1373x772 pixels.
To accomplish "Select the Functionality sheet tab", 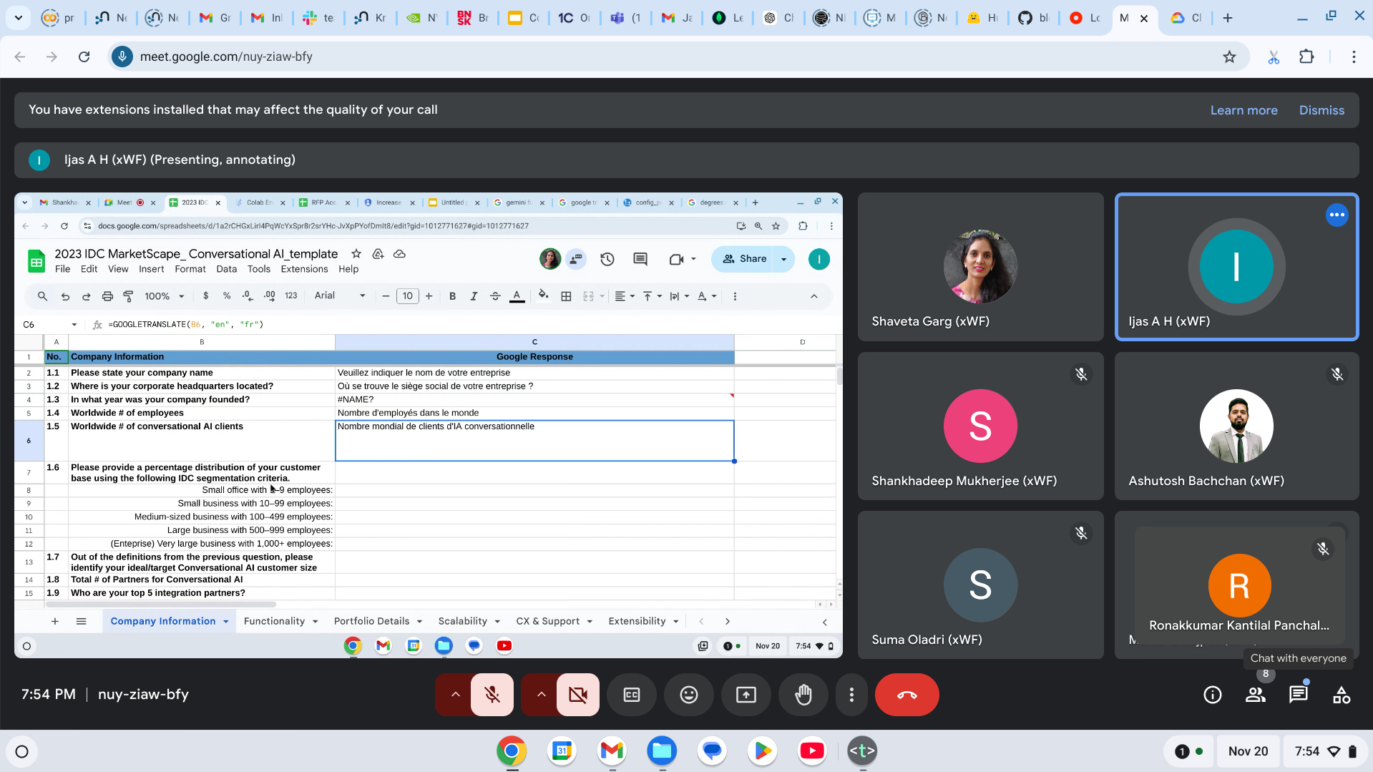I will [x=274, y=621].
